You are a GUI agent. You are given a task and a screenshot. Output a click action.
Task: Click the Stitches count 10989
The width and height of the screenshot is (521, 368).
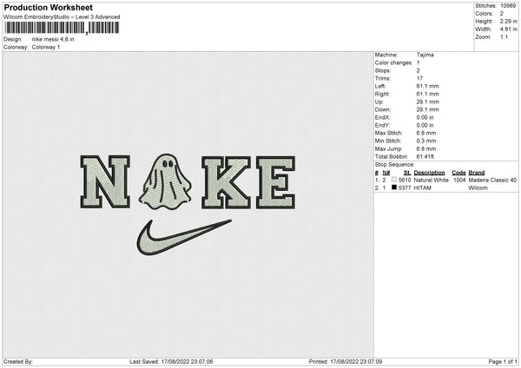click(508, 6)
